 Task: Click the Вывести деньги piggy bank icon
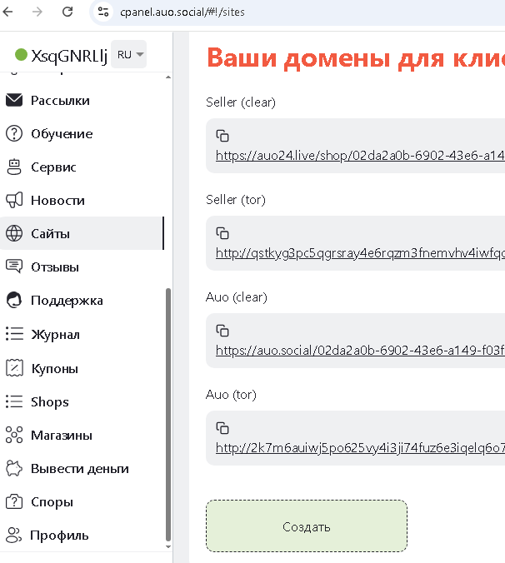pyautogui.click(x=13, y=468)
